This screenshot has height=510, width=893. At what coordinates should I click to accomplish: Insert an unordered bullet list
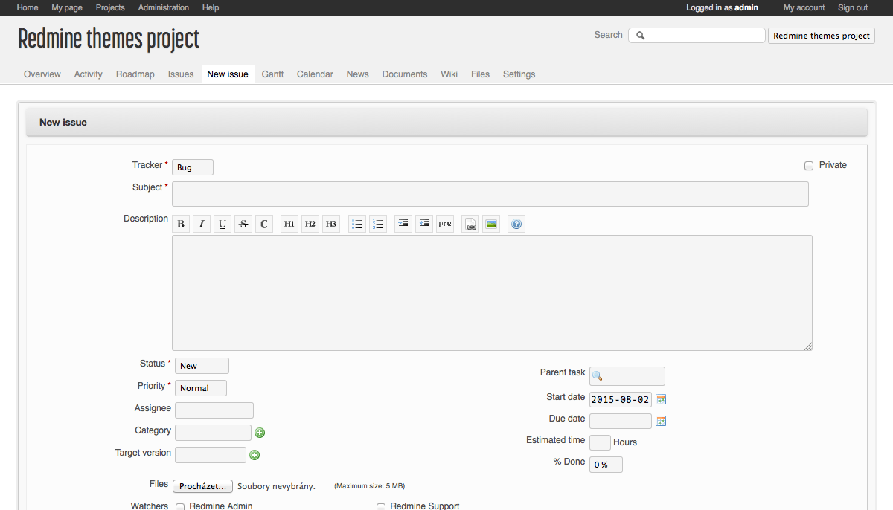click(x=357, y=224)
